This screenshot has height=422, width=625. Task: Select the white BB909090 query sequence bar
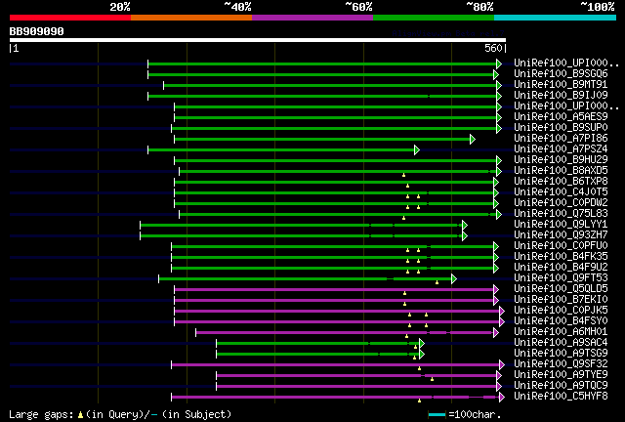pos(258,40)
